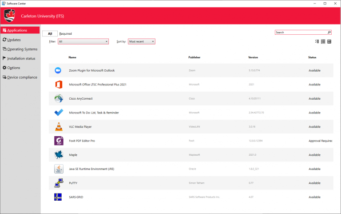The height and width of the screenshot is (214, 341).
Task: Click the Java SE Runtime icon
Action: pyautogui.click(x=59, y=169)
